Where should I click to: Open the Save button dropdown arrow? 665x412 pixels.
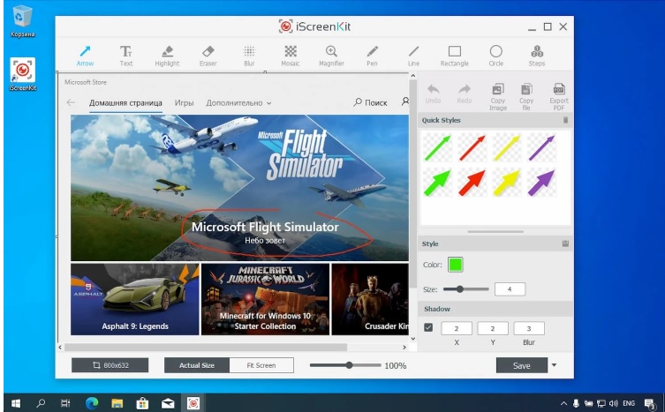(554, 364)
